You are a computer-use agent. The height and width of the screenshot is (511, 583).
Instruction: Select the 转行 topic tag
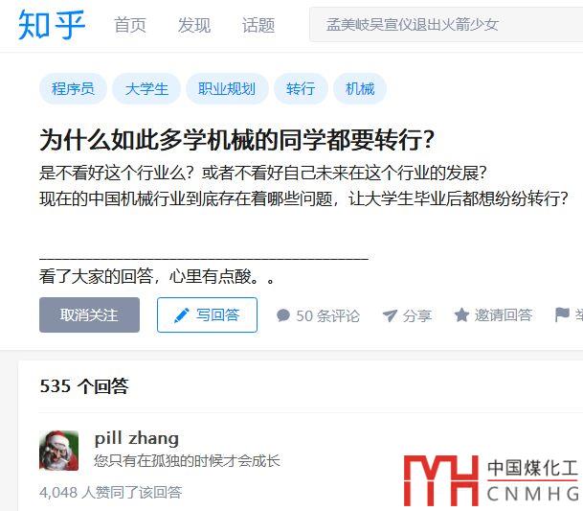(301, 88)
